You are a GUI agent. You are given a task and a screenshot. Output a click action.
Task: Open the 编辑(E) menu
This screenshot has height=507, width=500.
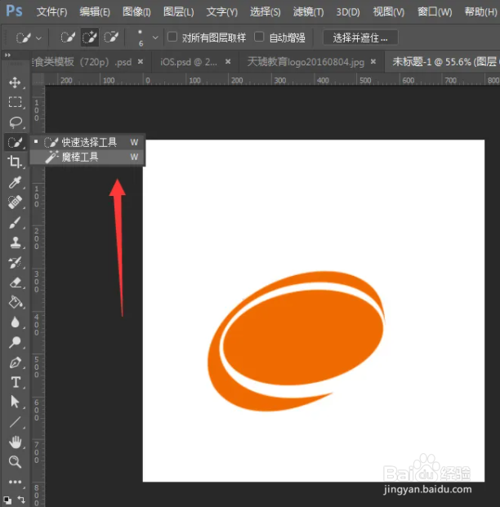coord(95,12)
